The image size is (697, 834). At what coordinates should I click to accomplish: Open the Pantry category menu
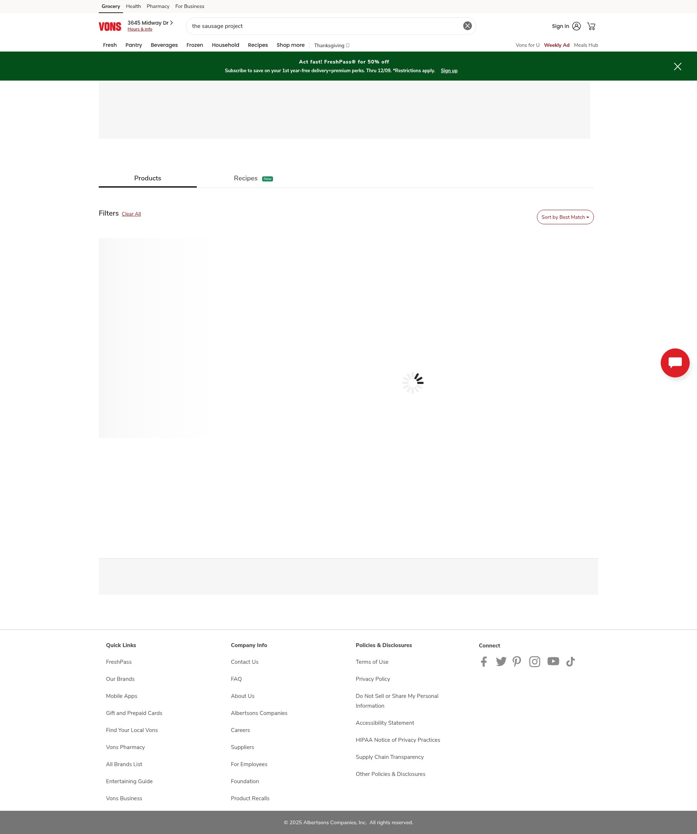[x=134, y=45]
